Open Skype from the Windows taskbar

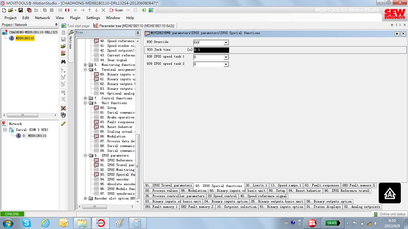27,223
